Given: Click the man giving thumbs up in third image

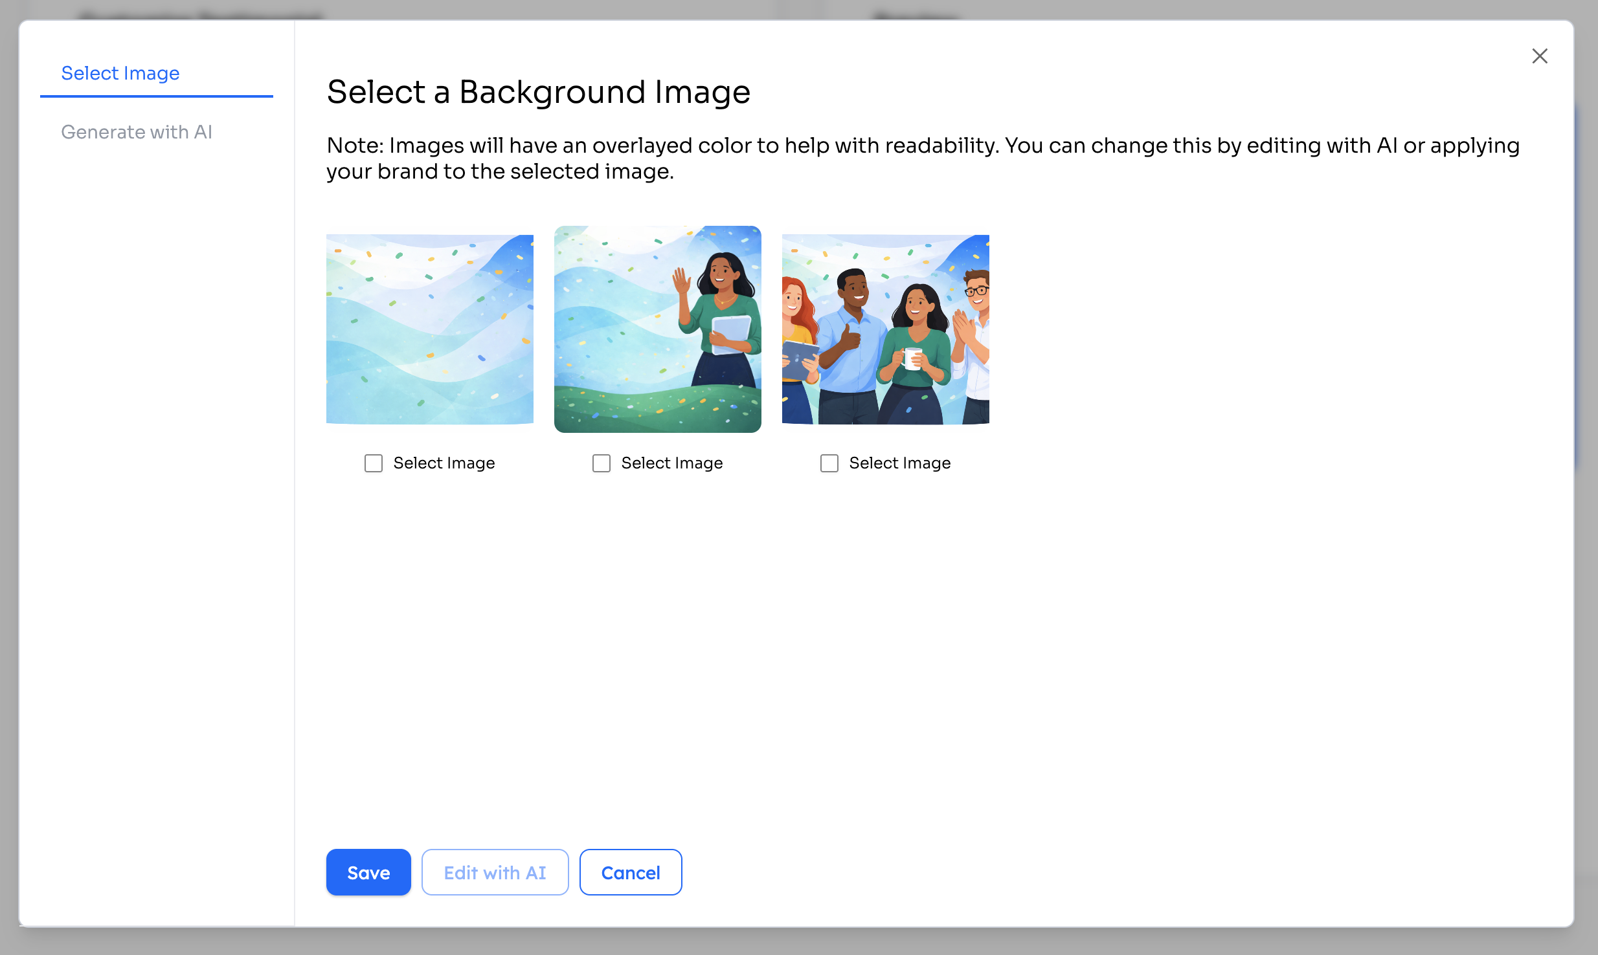Looking at the screenshot, I should point(853,336).
